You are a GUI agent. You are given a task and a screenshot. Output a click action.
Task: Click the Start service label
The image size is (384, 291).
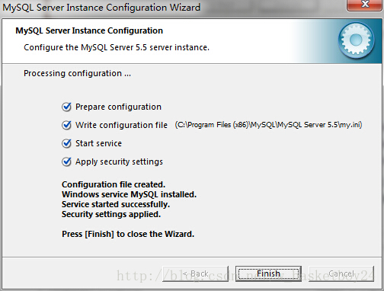pyautogui.click(x=98, y=143)
